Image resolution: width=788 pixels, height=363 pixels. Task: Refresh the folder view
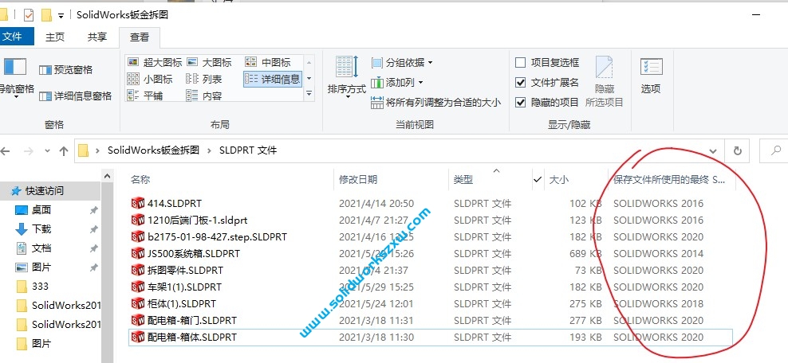[x=737, y=150]
